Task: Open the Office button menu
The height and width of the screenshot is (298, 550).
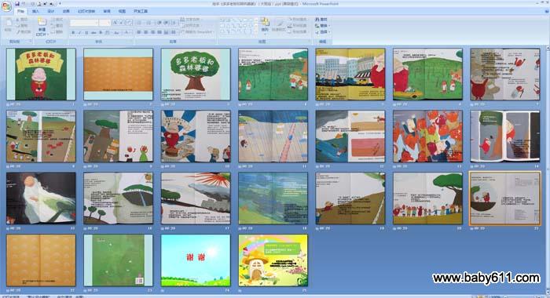Action: point(6,6)
